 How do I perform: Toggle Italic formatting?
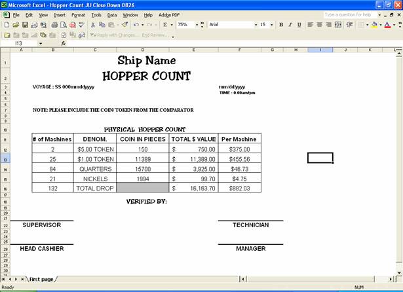290,25
